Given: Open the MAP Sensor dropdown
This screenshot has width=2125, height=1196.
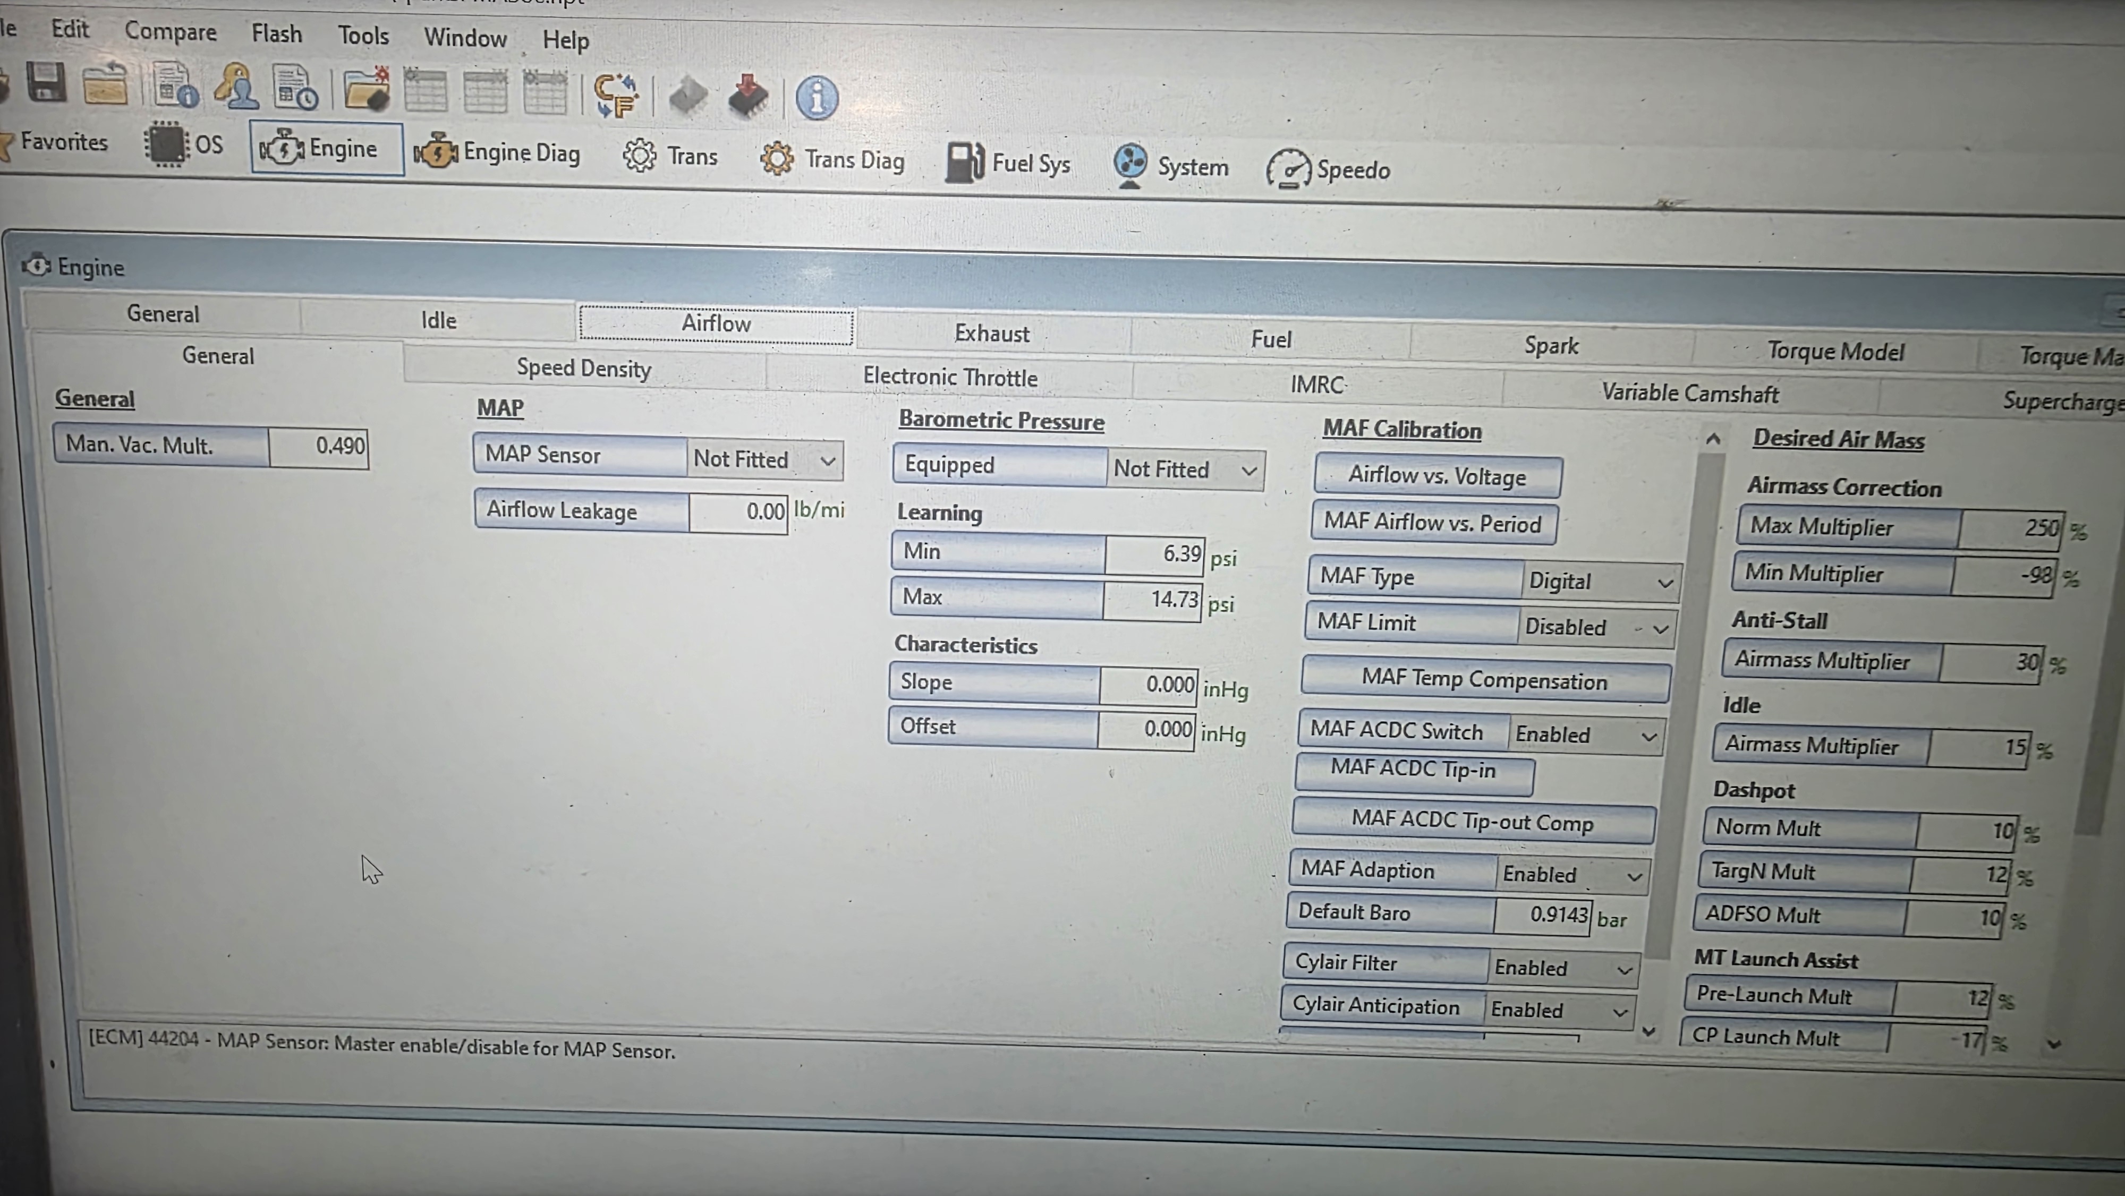Looking at the screenshot, I should coord(764,459).
